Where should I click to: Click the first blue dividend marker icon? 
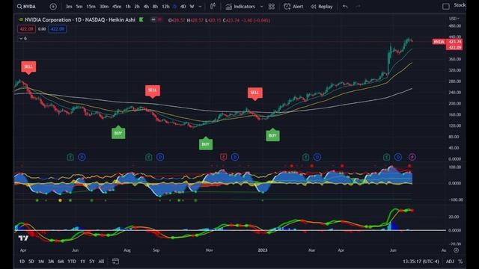click(82, 157)
